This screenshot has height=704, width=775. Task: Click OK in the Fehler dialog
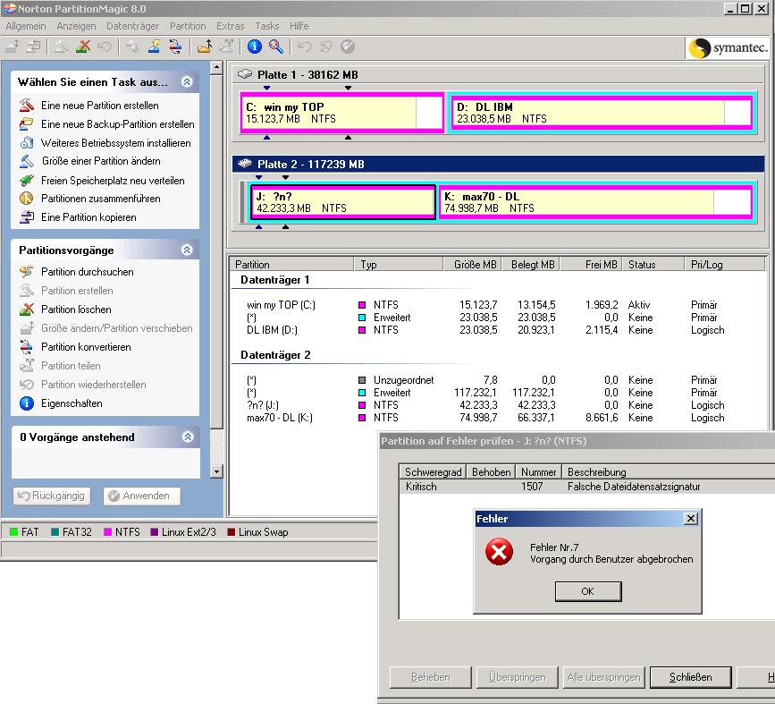click(x=588, y=591)
